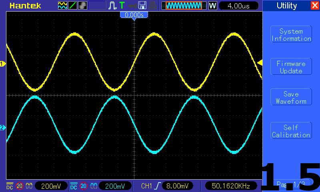Viewport: 320px width, 192px height.
Task: Click the green T trigger status indicator
Action: [122, 5]
